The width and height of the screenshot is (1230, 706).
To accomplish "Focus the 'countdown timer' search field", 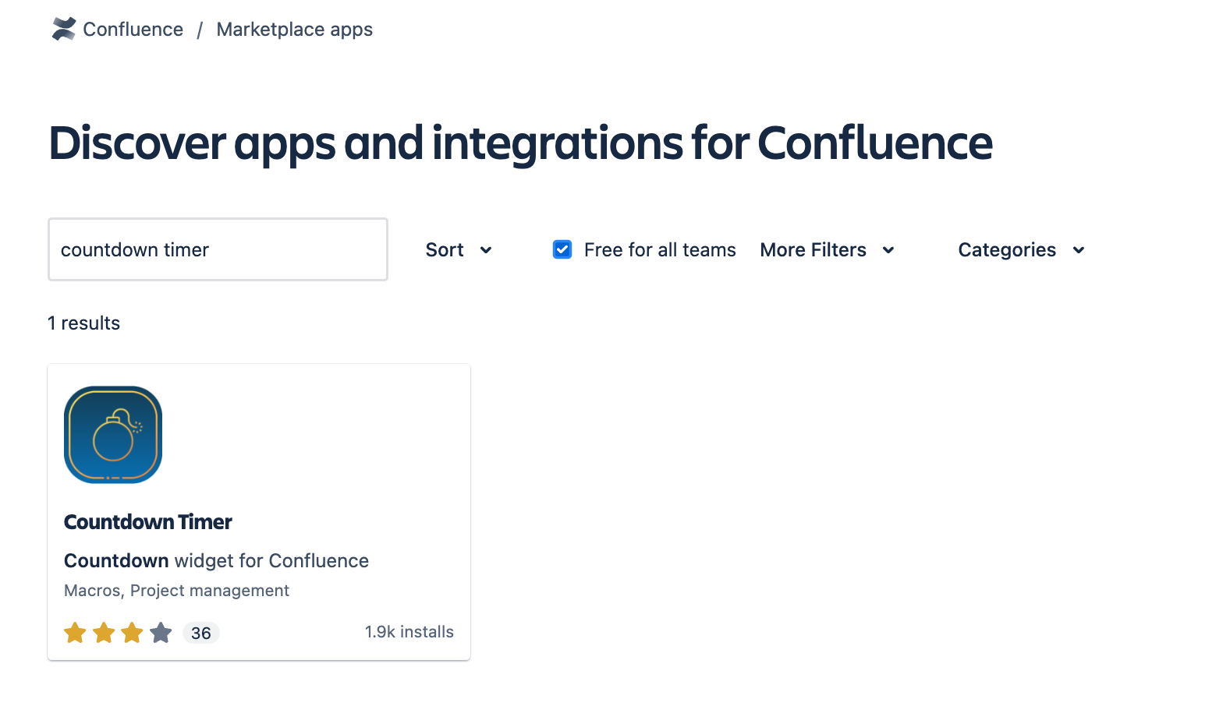I will 218,249.
